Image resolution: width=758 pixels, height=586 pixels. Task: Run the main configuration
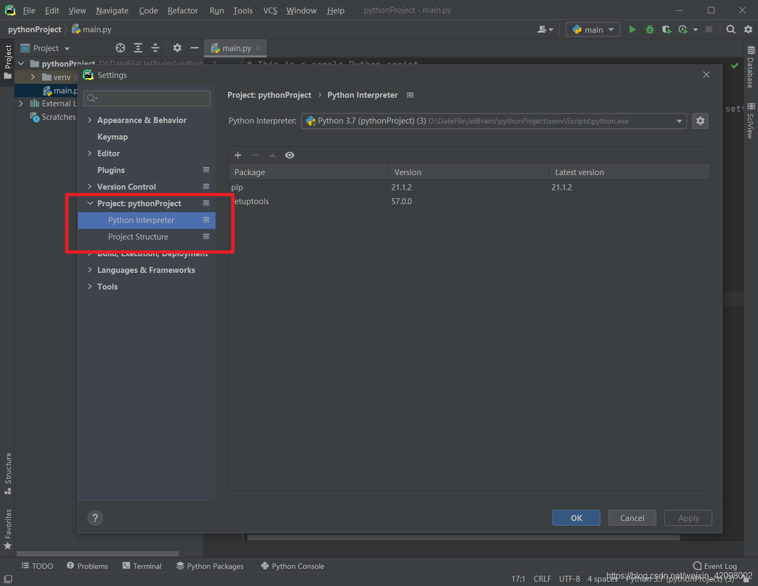point(632,30)
